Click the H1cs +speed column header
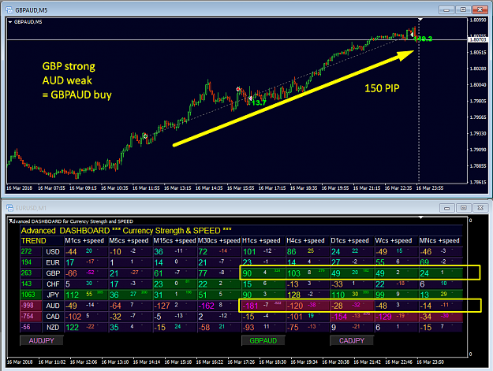 coord(261,241)
